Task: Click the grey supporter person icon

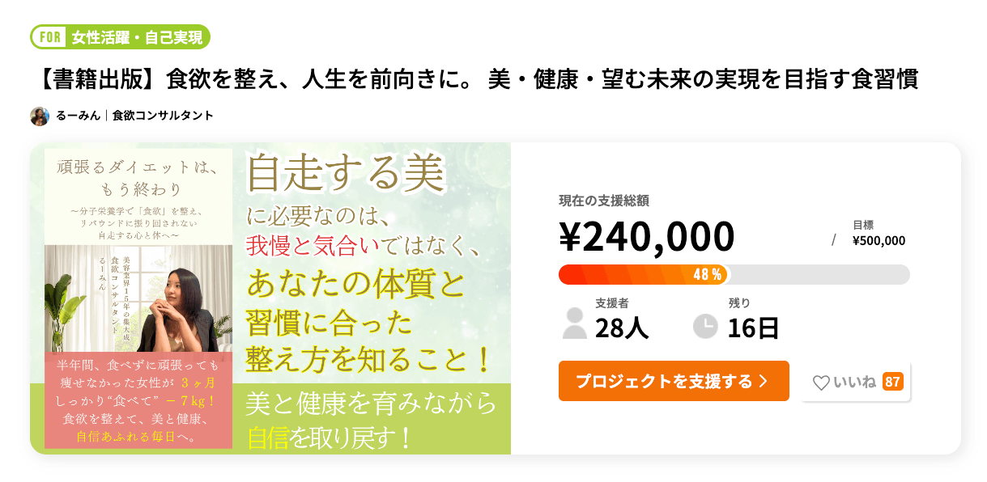Action: click(574, 322)
